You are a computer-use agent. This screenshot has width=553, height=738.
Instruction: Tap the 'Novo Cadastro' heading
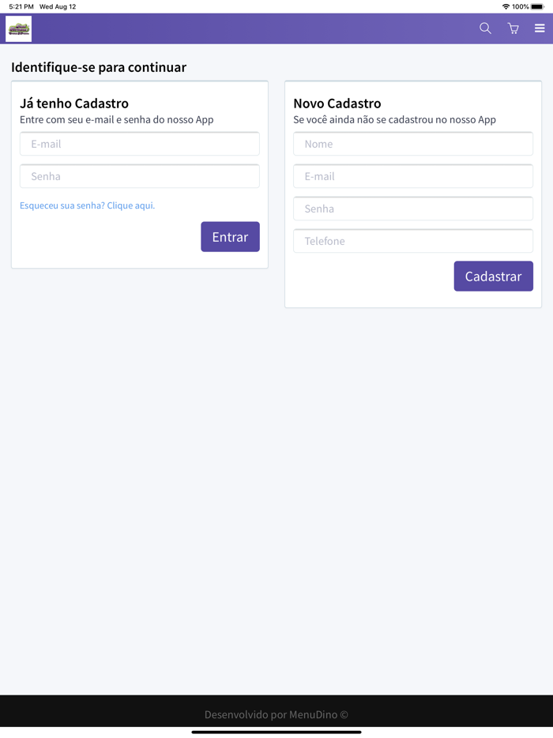tap(337, 104)
